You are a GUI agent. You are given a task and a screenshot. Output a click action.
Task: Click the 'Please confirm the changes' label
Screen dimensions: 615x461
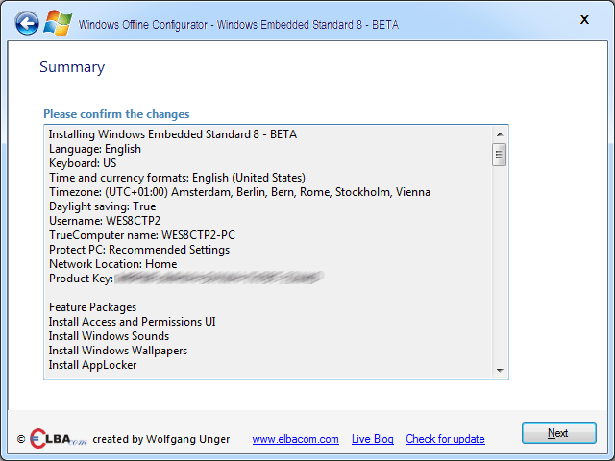(116, 114)
